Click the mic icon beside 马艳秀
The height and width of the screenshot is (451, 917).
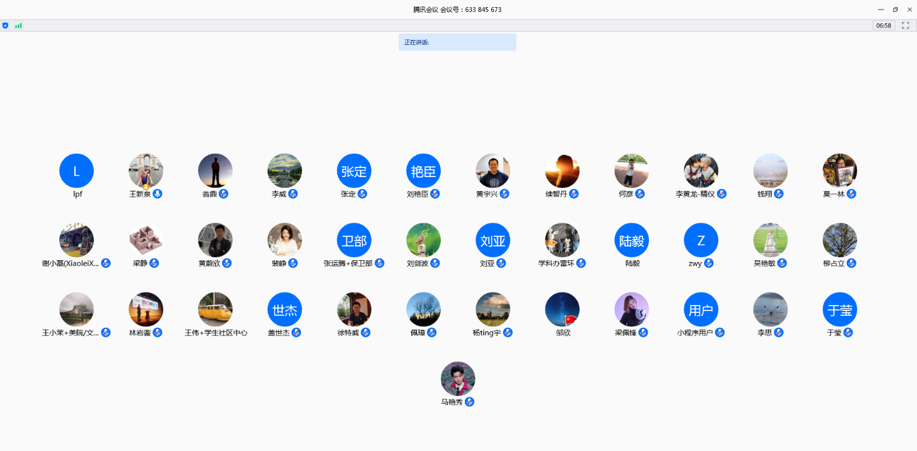coord(470,402)
